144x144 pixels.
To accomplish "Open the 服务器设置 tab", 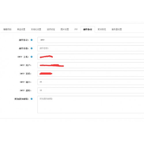I will coord(117,29).
